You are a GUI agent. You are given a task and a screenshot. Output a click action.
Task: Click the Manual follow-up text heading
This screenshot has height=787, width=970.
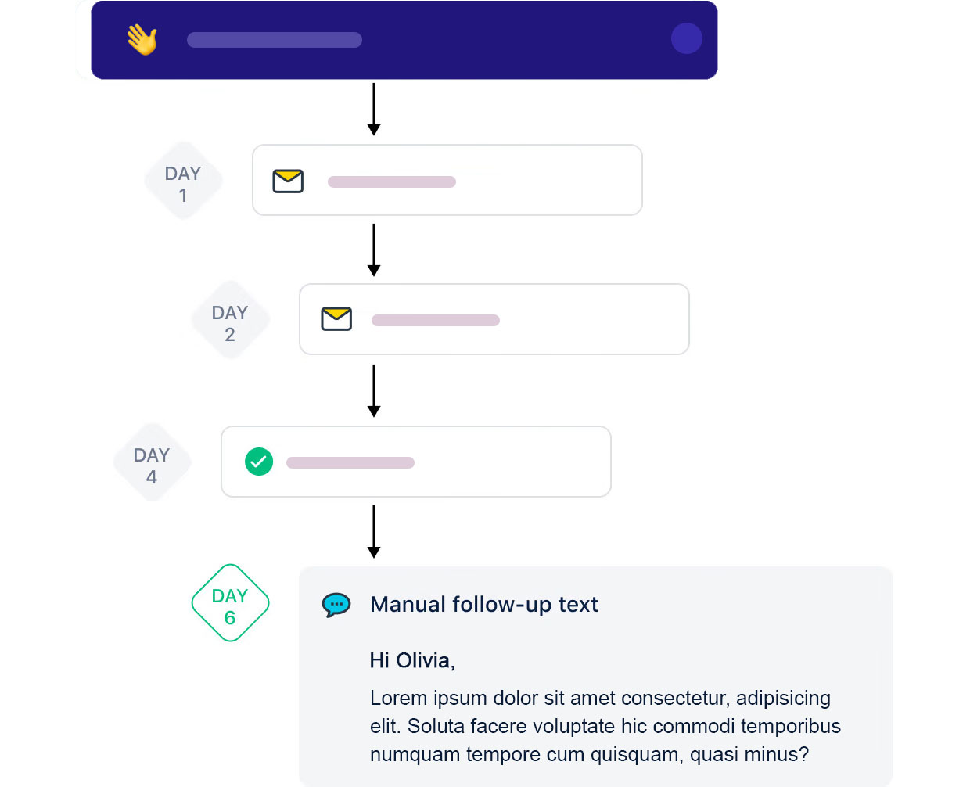[484, 604]
